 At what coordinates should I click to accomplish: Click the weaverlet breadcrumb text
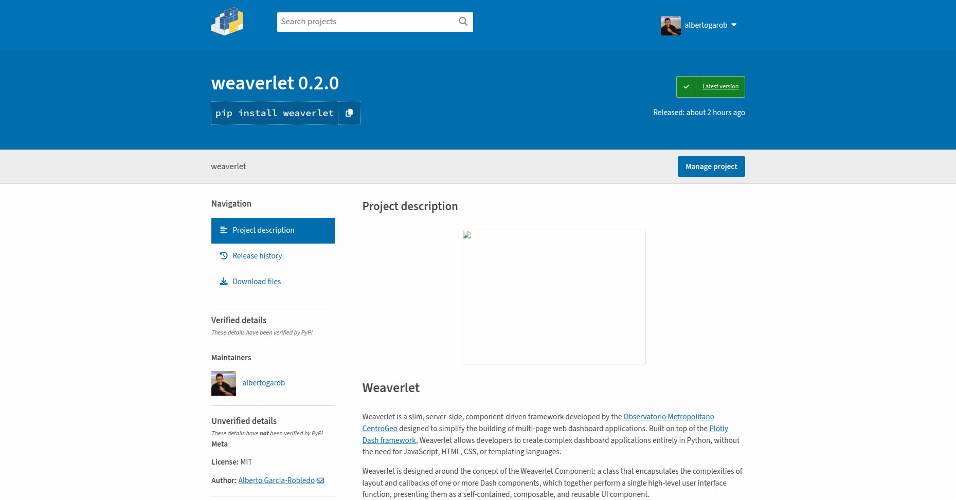[x=228, y=166]
